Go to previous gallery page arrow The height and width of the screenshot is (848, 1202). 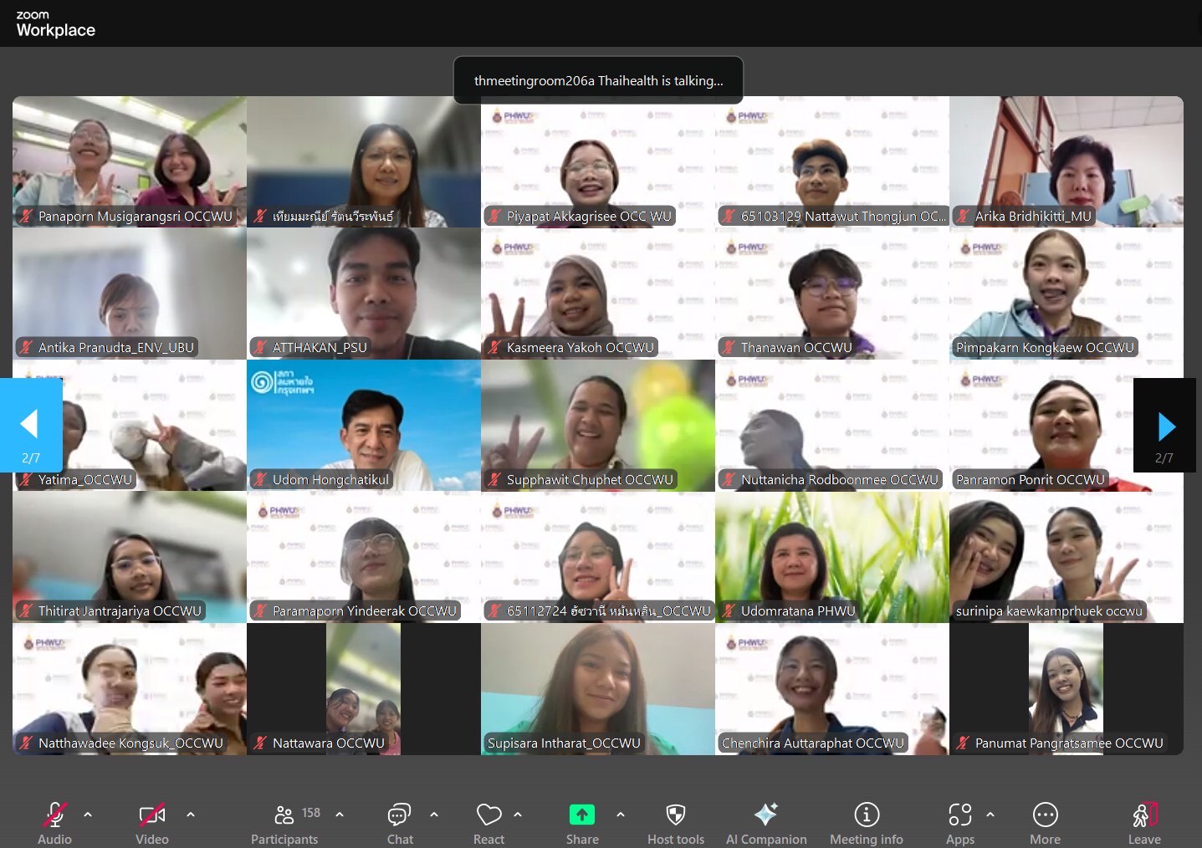click(x=30, y=425)
